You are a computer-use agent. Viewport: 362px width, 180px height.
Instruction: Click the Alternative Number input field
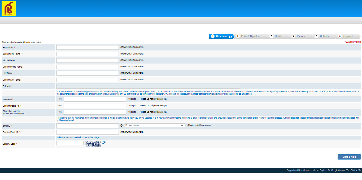(95, 112)
